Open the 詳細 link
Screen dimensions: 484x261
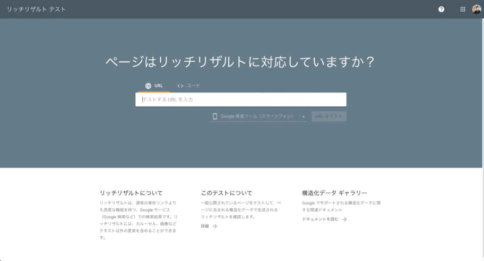point(209,226)
